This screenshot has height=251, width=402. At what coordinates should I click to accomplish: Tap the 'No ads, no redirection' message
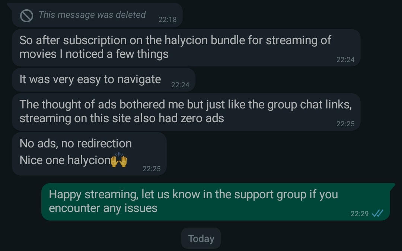pyautogui.click(x=89, y=154)
